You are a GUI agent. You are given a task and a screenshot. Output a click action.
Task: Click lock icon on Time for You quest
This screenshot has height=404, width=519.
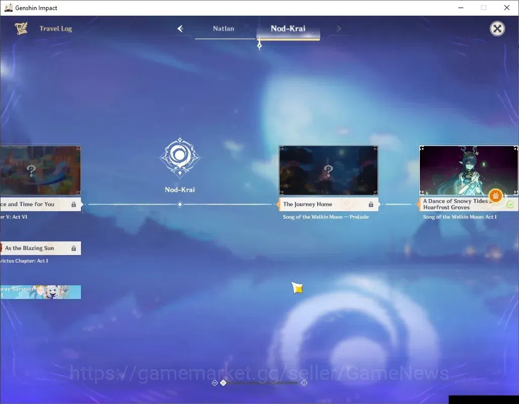[73, 205]
